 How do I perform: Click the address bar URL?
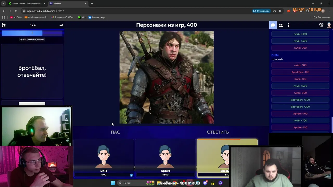click(x=46, y=11)
